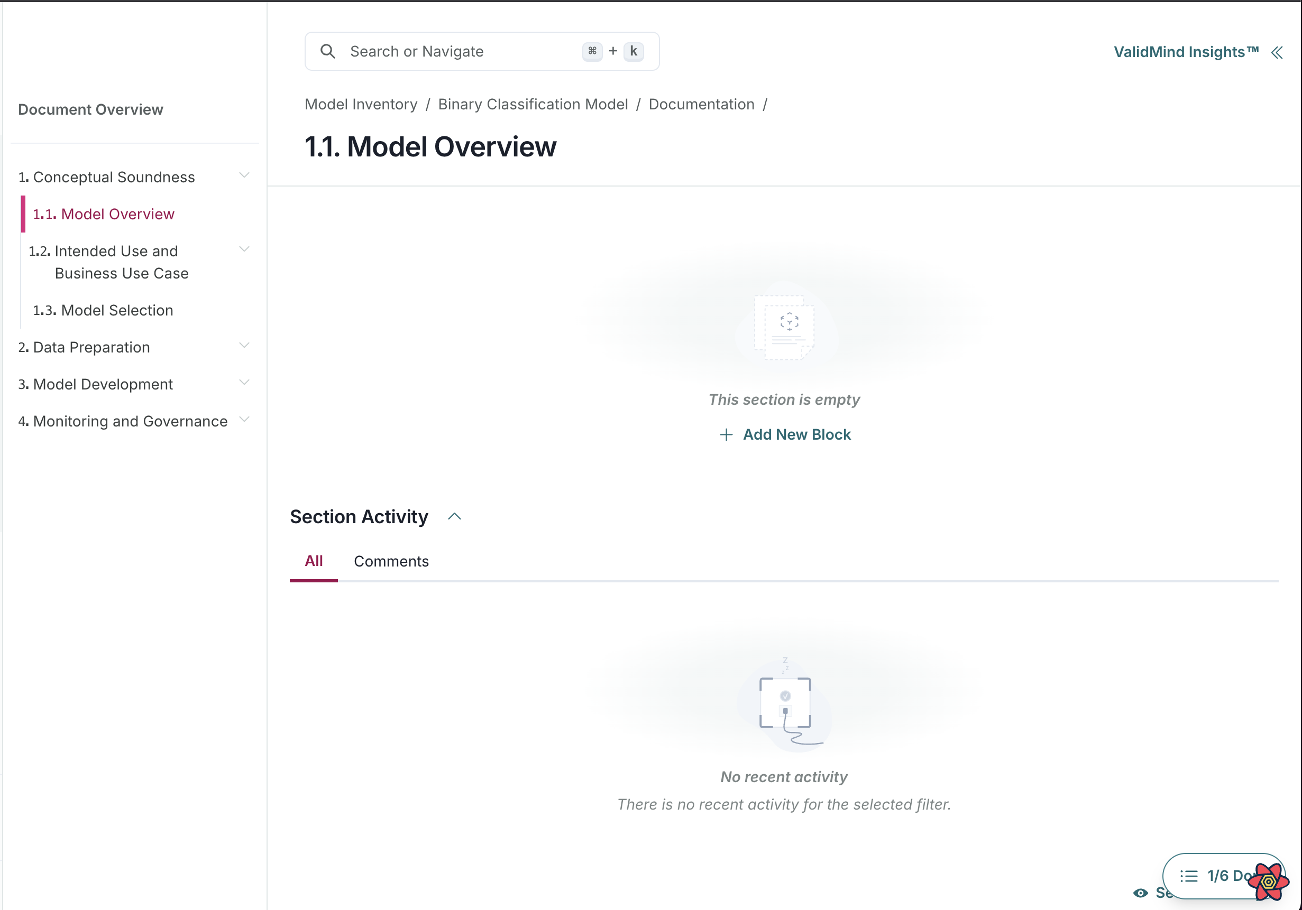Collapse panel using the double-chevron icon
This screenshot has height=910, width=1302.
pos(1277,52)
